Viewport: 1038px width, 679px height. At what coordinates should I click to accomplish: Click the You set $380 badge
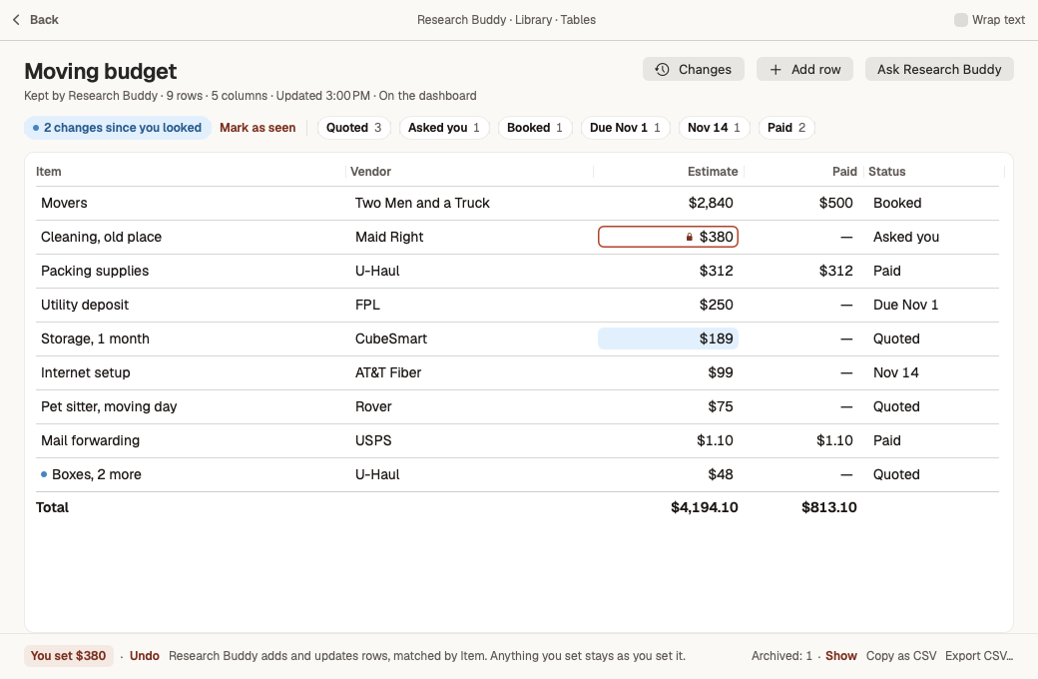point(69,656)
